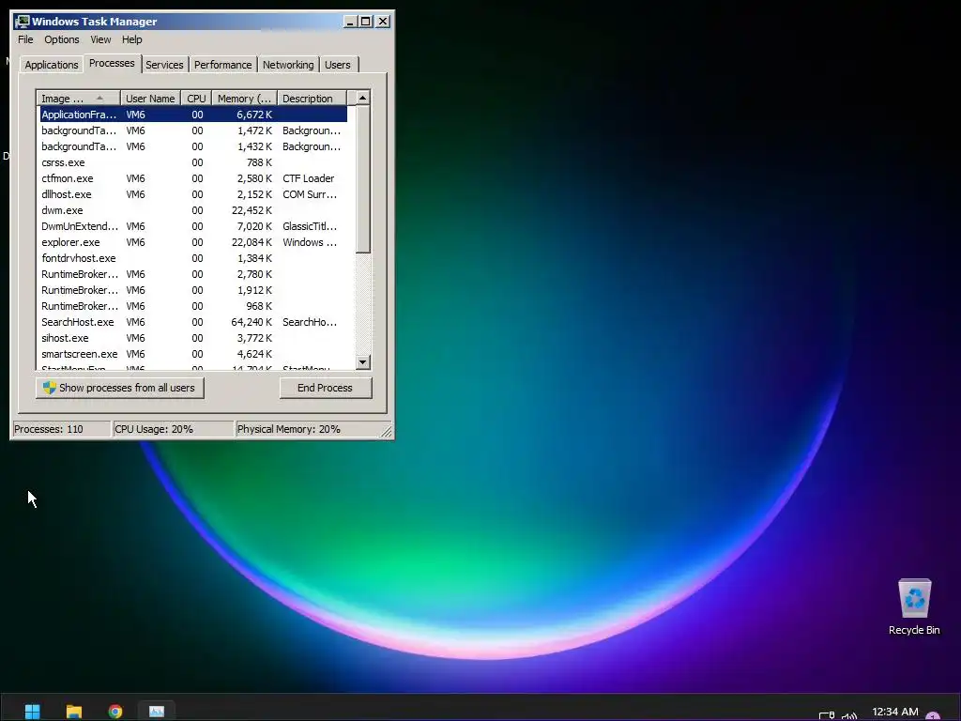Select RuntimeBroker row using 2,780 K
This screenshot has height=721, width=961.
(193, 274)
